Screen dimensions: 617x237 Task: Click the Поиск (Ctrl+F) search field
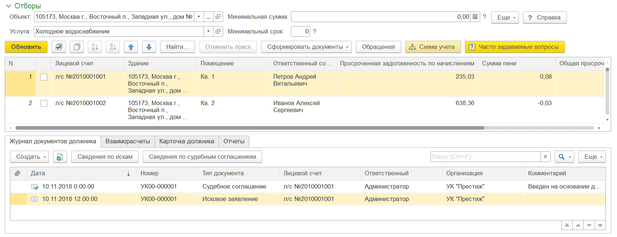coord(485,157)
